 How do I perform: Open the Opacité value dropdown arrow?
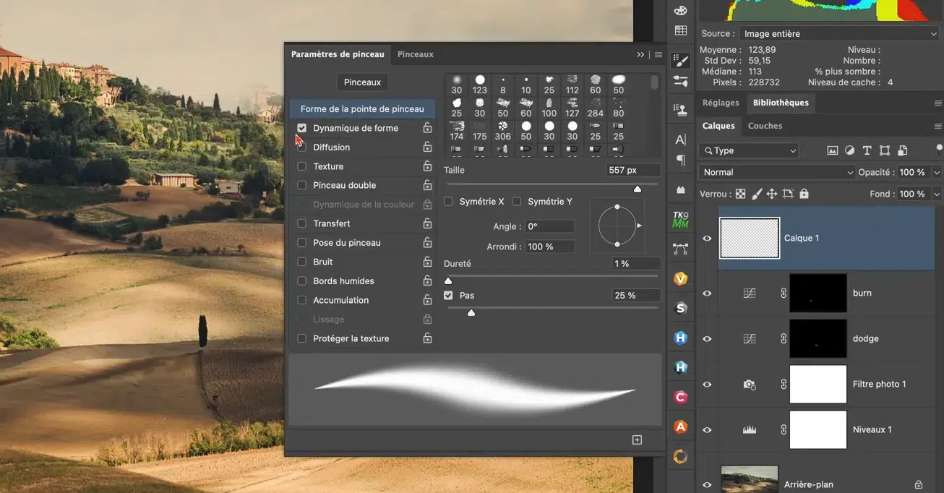pos(937,172)
